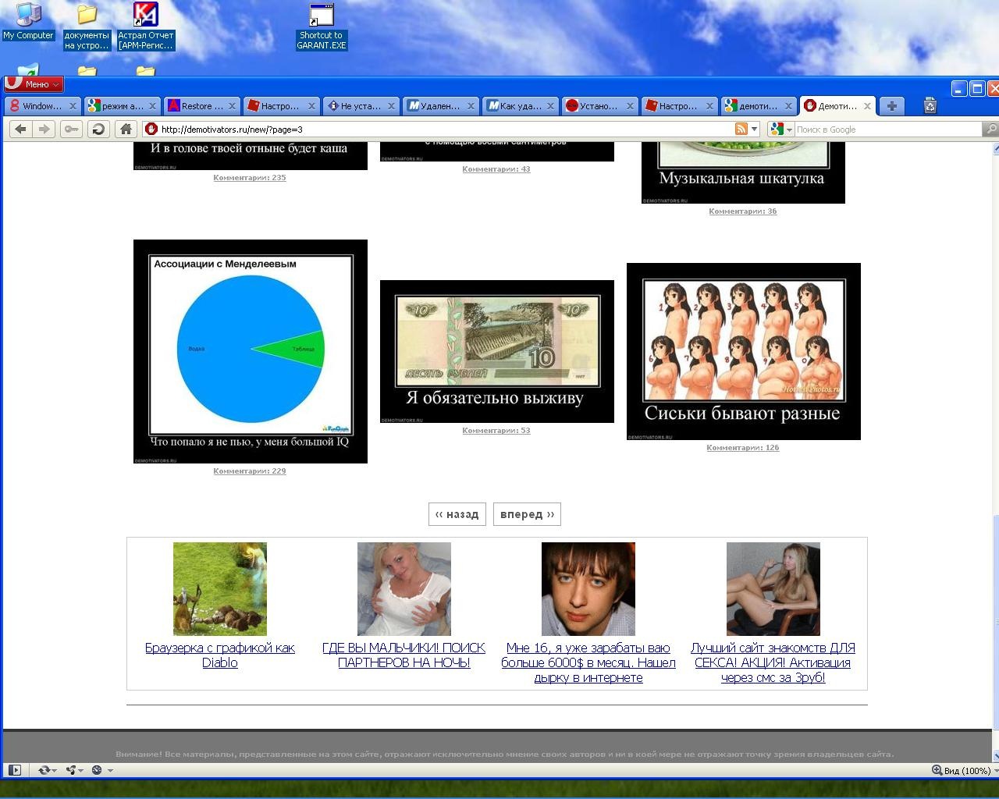Toggle Opera Turbo in status bar
The height and width of the screenshot is (799, 999).
click(x=97, y=770)
